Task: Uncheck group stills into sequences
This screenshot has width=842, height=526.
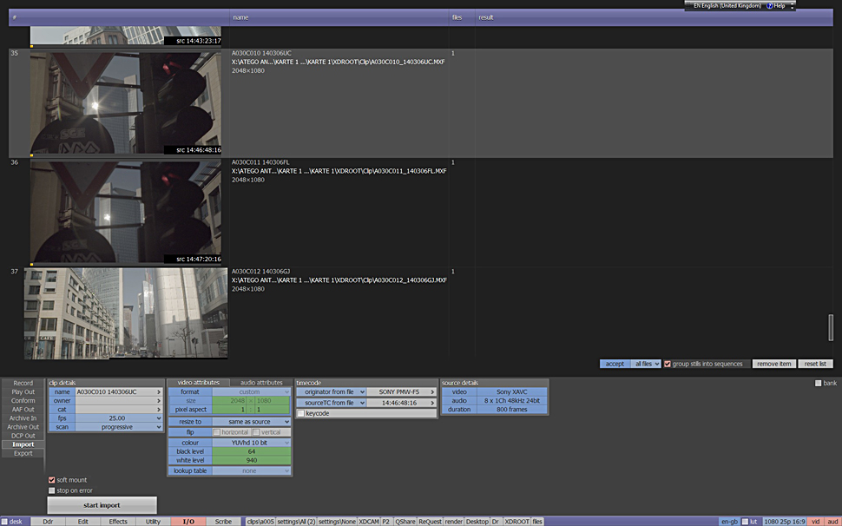Action: (668, 364)
